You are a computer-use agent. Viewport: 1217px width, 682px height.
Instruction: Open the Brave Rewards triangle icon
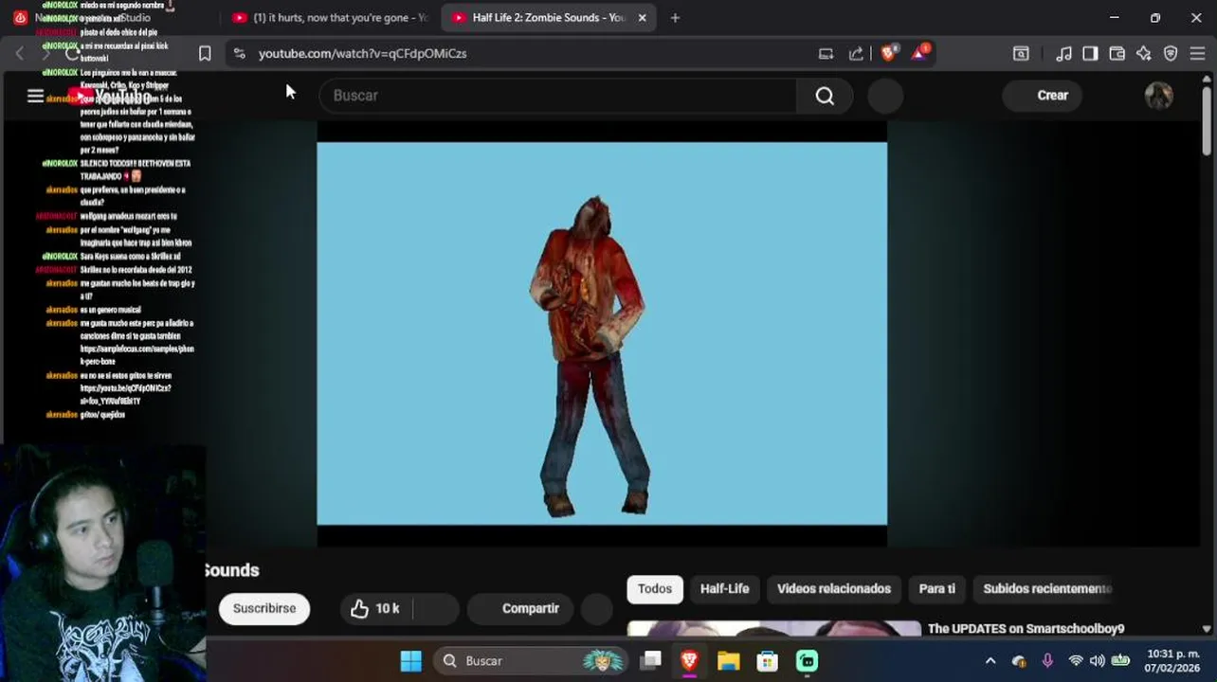pyautogui.click(x=919, y=53)
